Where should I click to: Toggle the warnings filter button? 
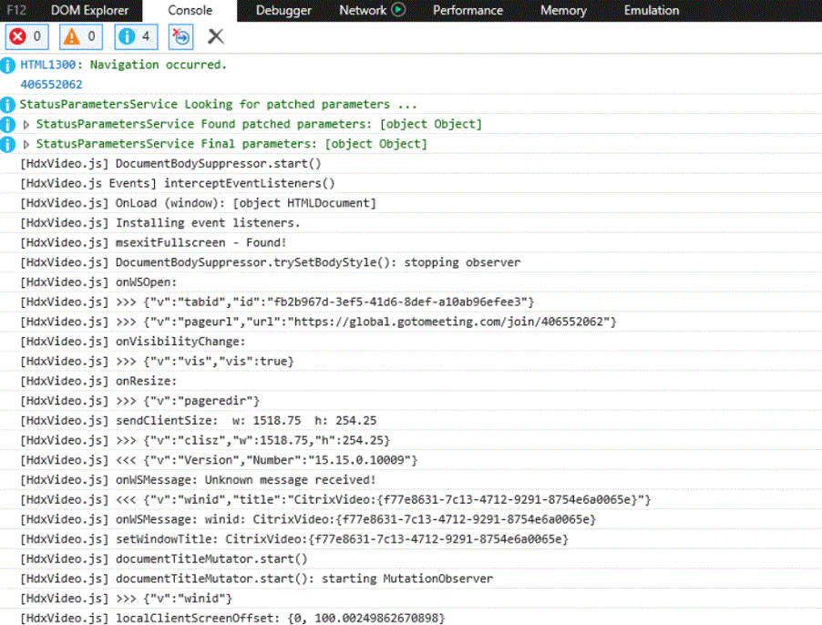tap(81, 36)
